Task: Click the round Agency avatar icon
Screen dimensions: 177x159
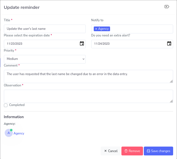Action: (9, 133)
